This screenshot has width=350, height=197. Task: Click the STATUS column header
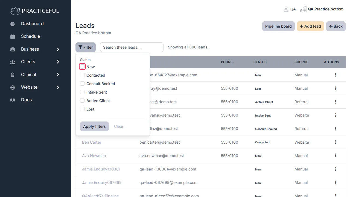click(260, 62)
